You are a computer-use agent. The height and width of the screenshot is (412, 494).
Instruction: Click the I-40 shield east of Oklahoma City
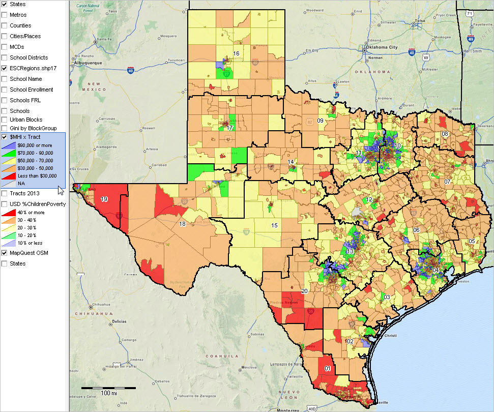click(411, 52)
